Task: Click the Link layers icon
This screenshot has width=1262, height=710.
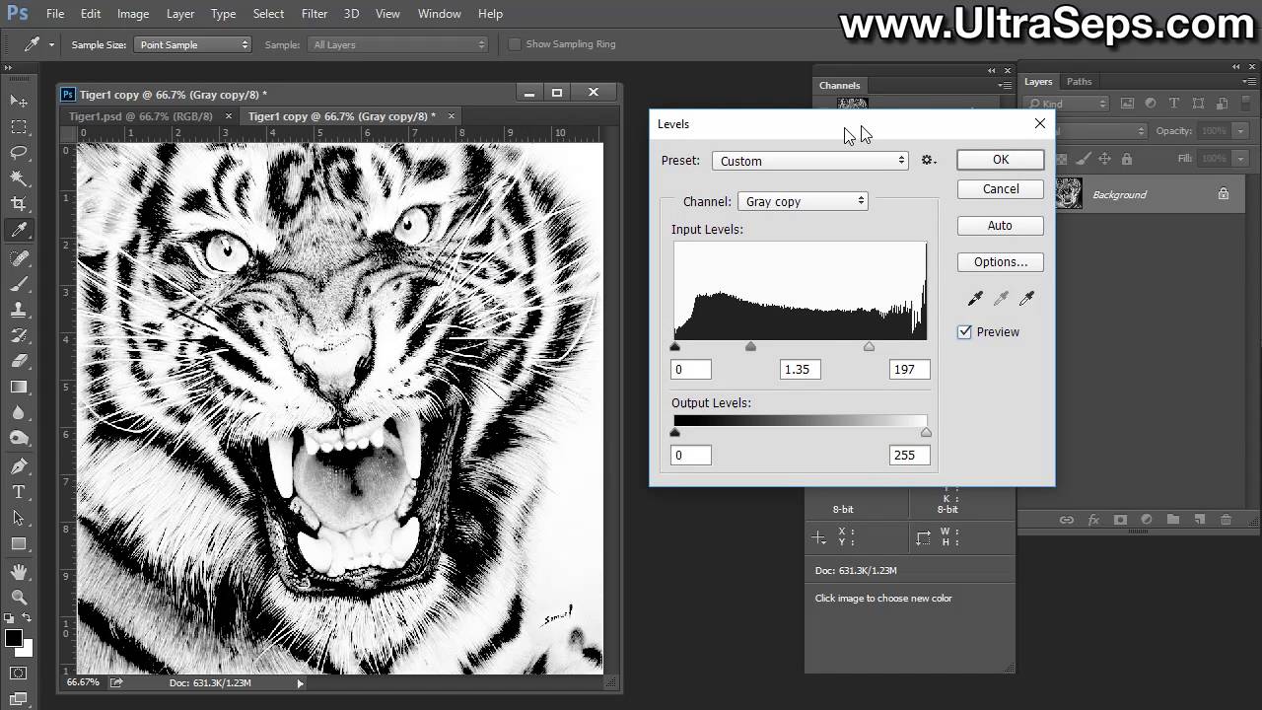Action: point(1067,520)
